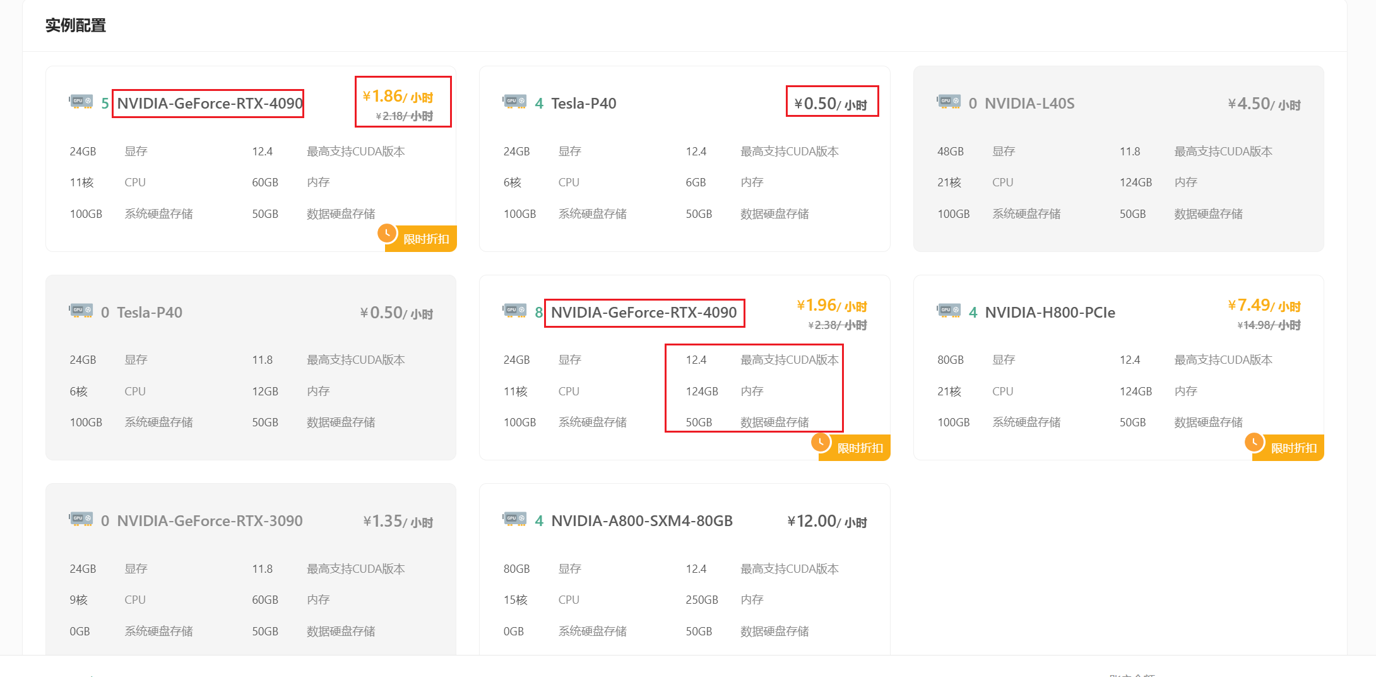This screenshot has width=1376, height=677.
Task: Select the Tesla-P40 name with 4 available
Action: coord(584,104)
